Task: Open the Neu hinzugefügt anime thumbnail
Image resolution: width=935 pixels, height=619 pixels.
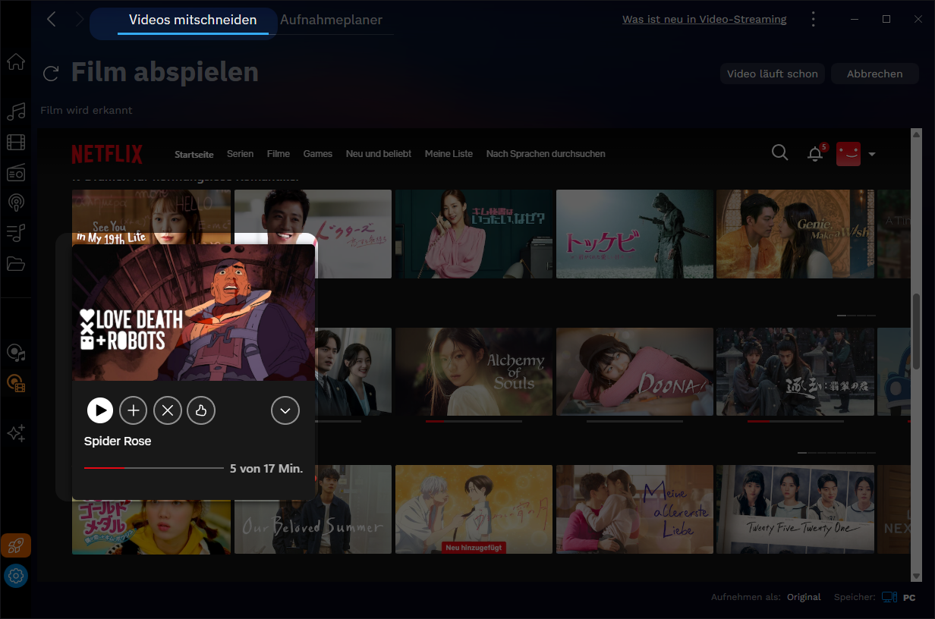Action: coord(474,510)
